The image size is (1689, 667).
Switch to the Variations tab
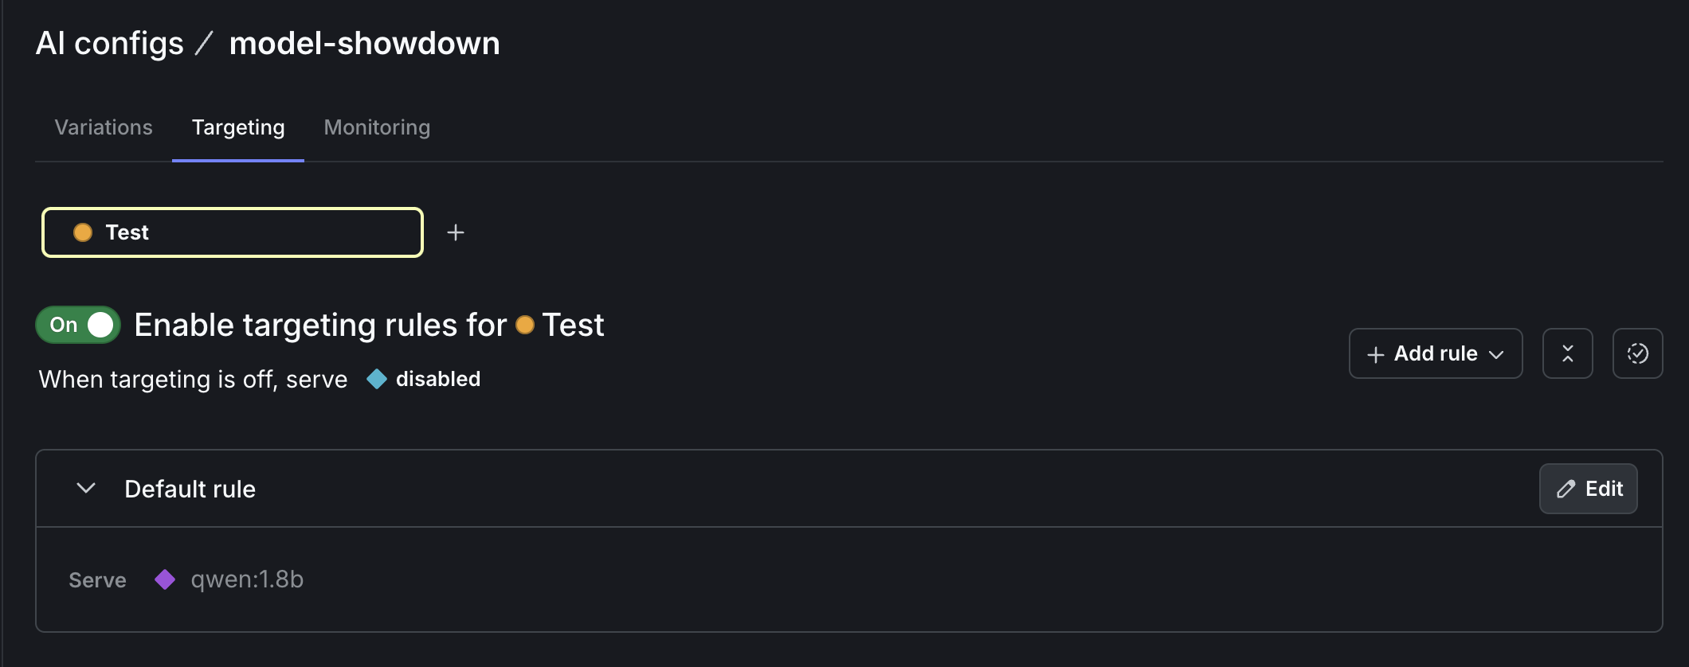point(103,127)
